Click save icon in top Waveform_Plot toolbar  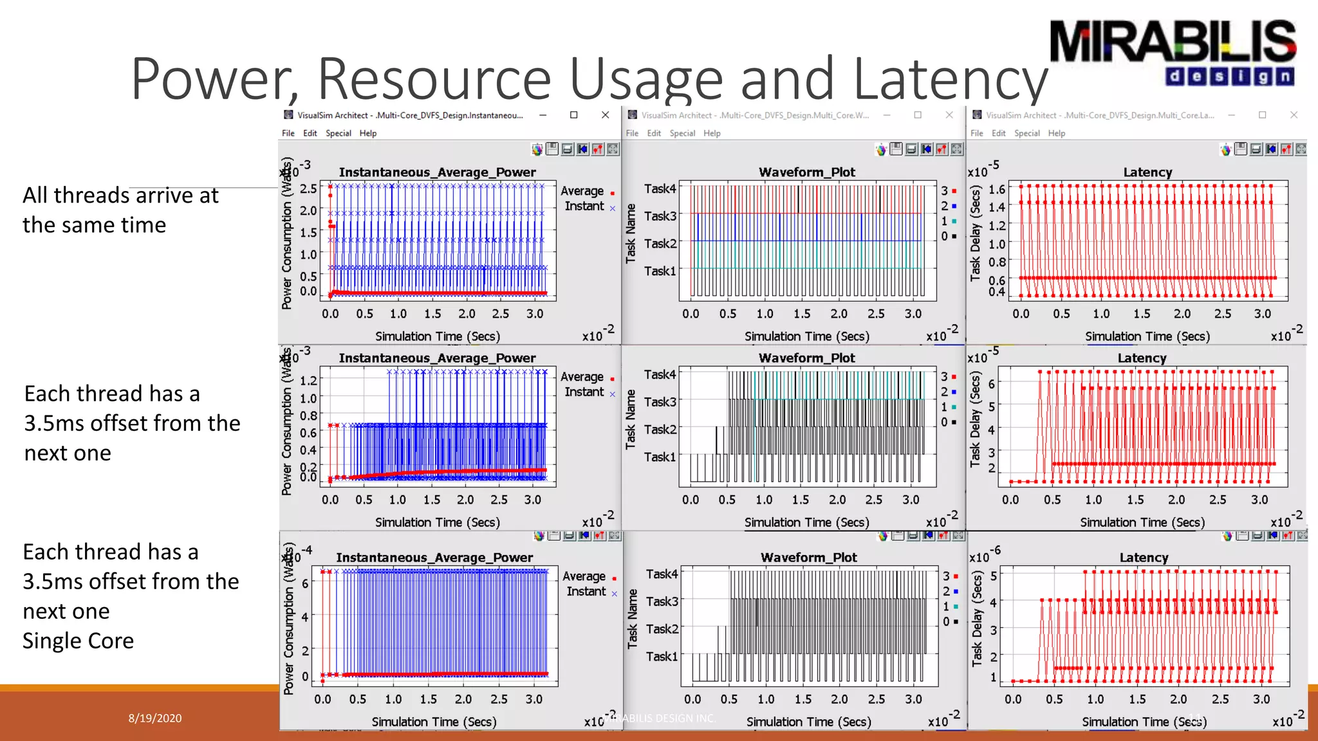(x=896, y=149)
